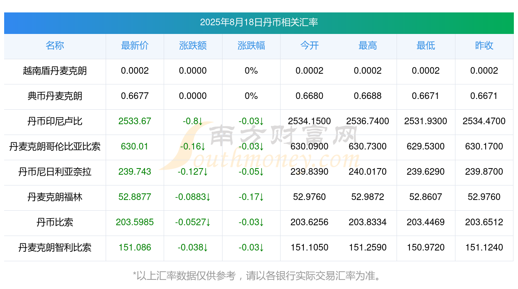The height and width of the screenshot is (289, 518).
Task: Click latest price 239.743
Action: (135, 172)
